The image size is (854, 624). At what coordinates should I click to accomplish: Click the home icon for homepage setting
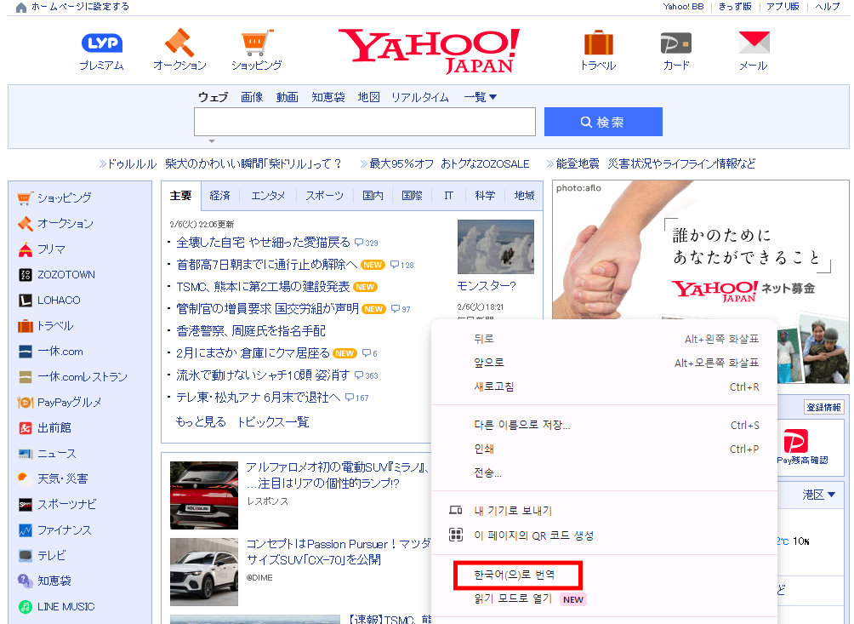[21, 7]
